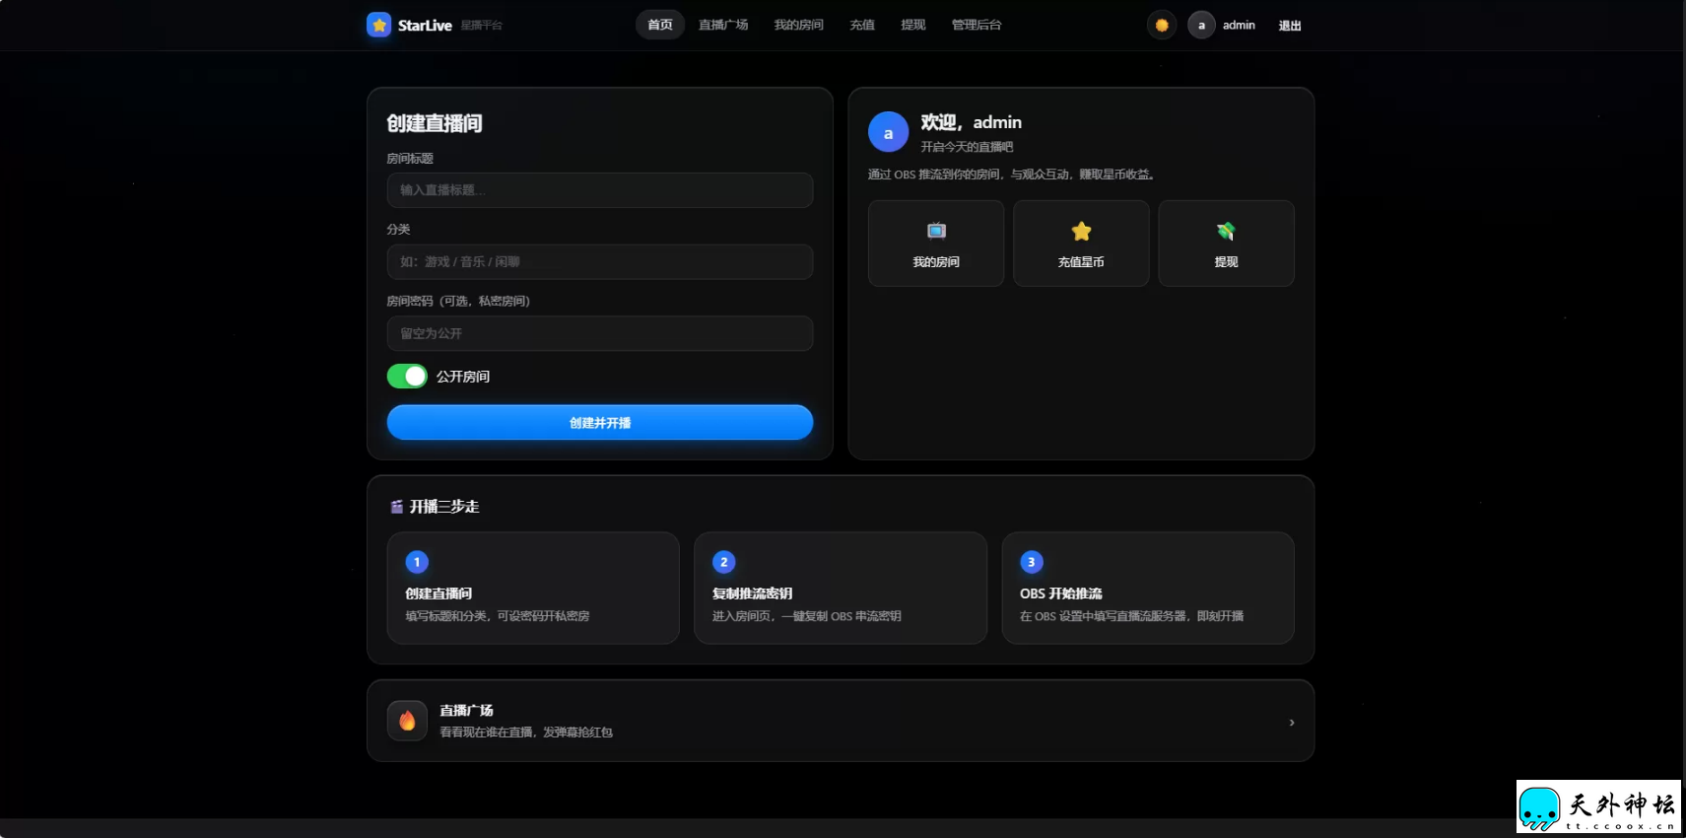The height and width of the screenshot is (838, 1686).
Task: Click the 开启今天的直播吧 subtitle
Action: tap(967, 147)
